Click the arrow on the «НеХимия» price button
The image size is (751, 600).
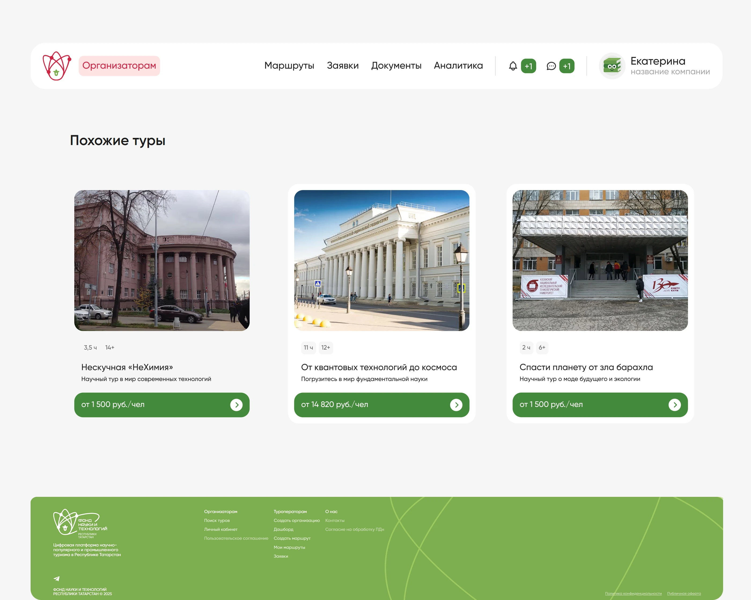coord(237,405)
